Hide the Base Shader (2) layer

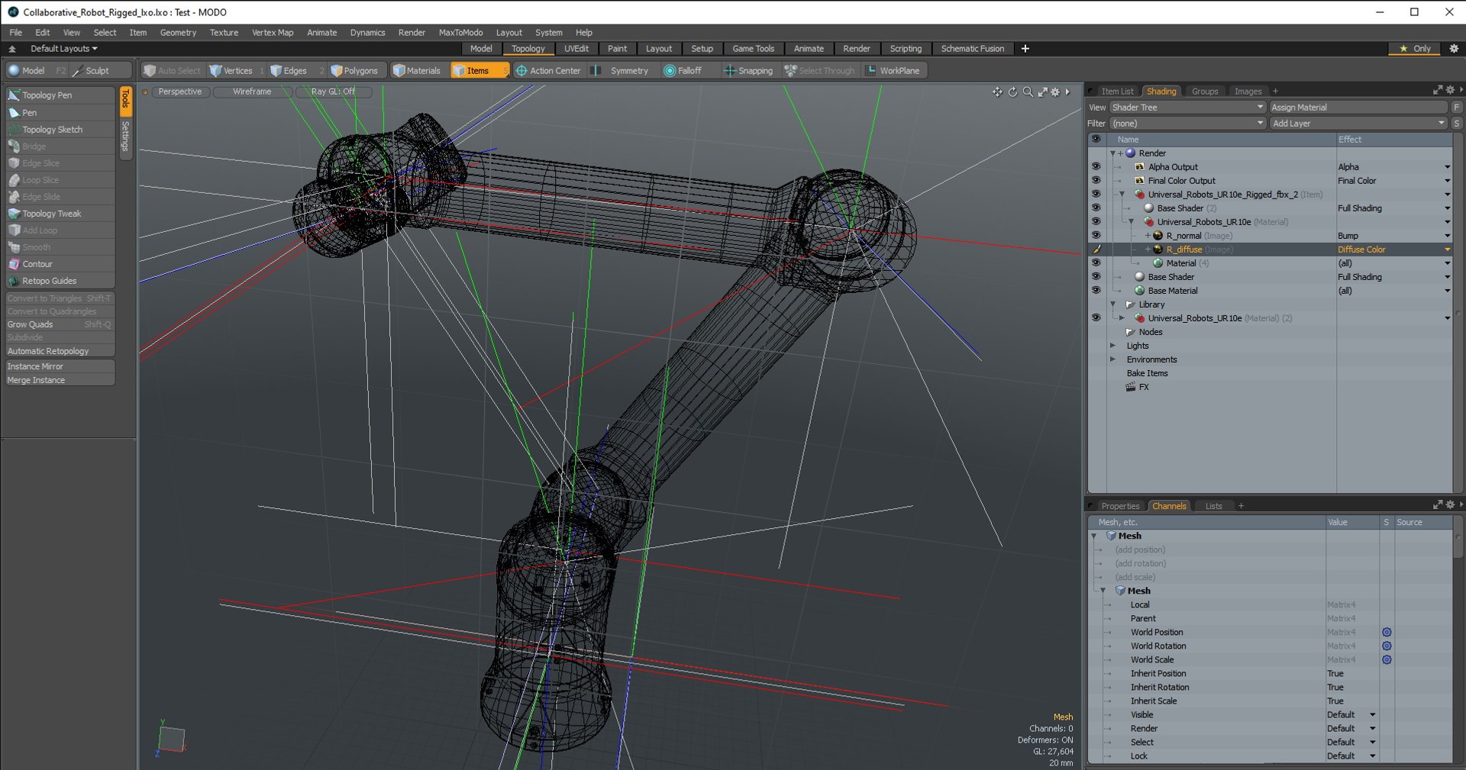pos(1096,208)
